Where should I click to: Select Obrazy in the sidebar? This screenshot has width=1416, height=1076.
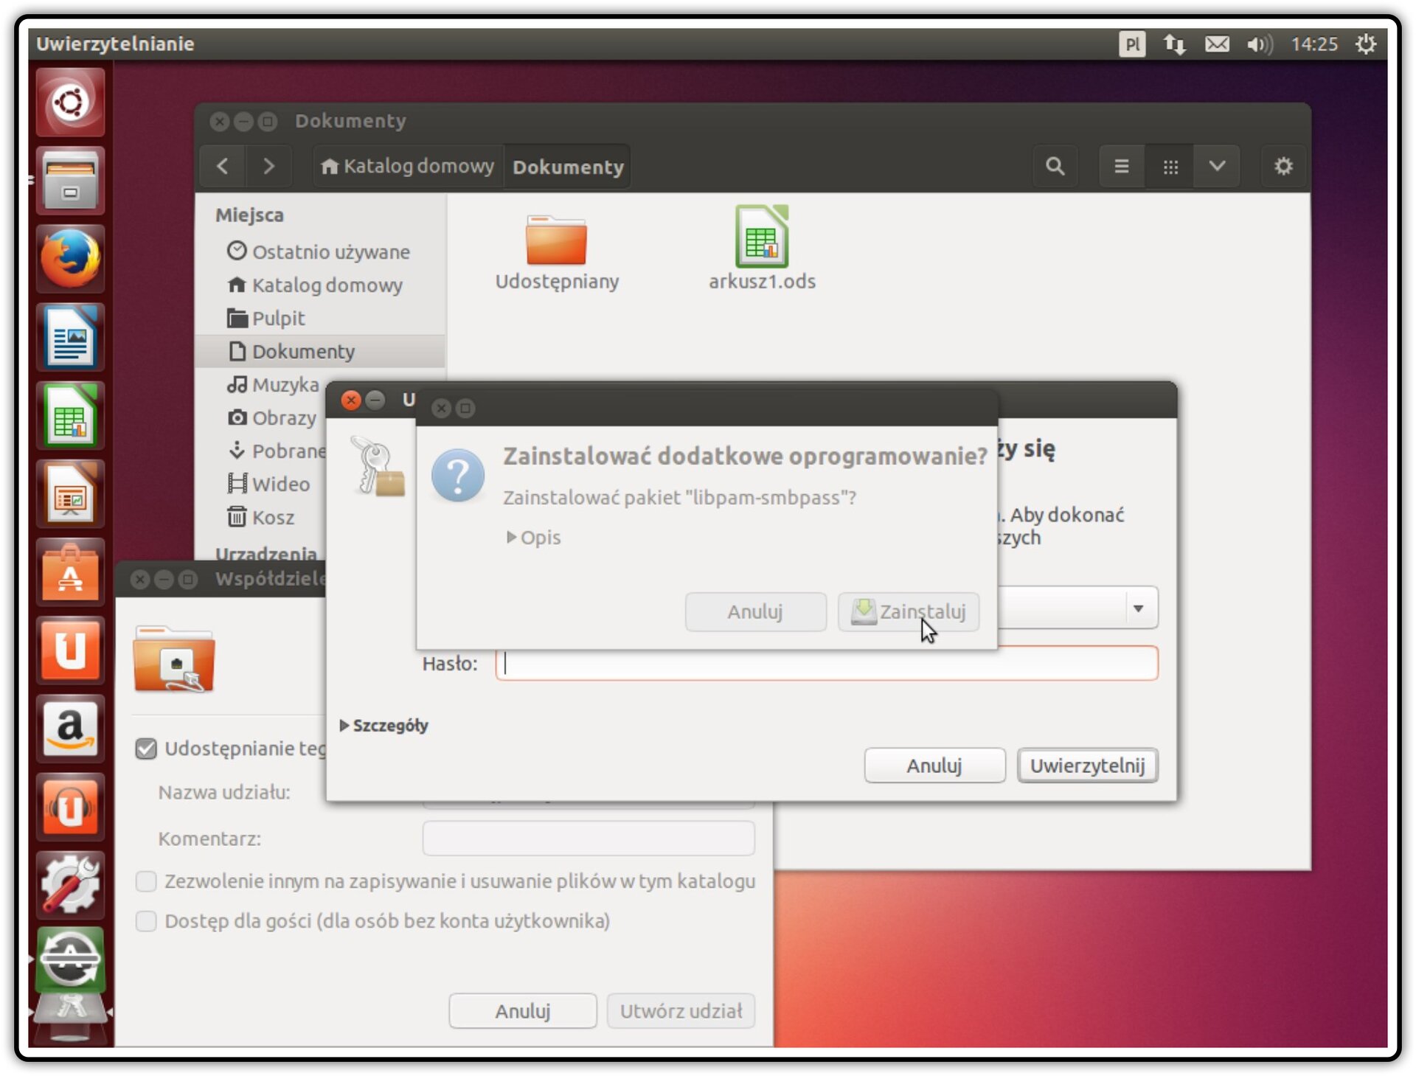(271, 418)
